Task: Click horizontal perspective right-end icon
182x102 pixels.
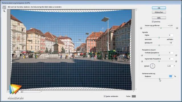Action: pos(176,61)
